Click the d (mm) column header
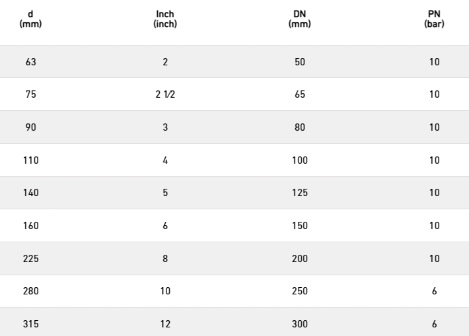 pyautogui.click(x=30, y=19)
